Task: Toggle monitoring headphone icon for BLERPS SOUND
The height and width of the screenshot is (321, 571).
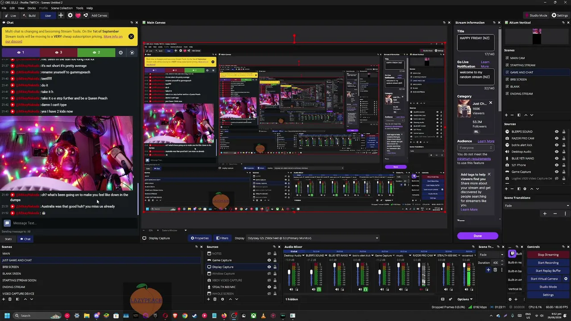Action: coord(319,289)
